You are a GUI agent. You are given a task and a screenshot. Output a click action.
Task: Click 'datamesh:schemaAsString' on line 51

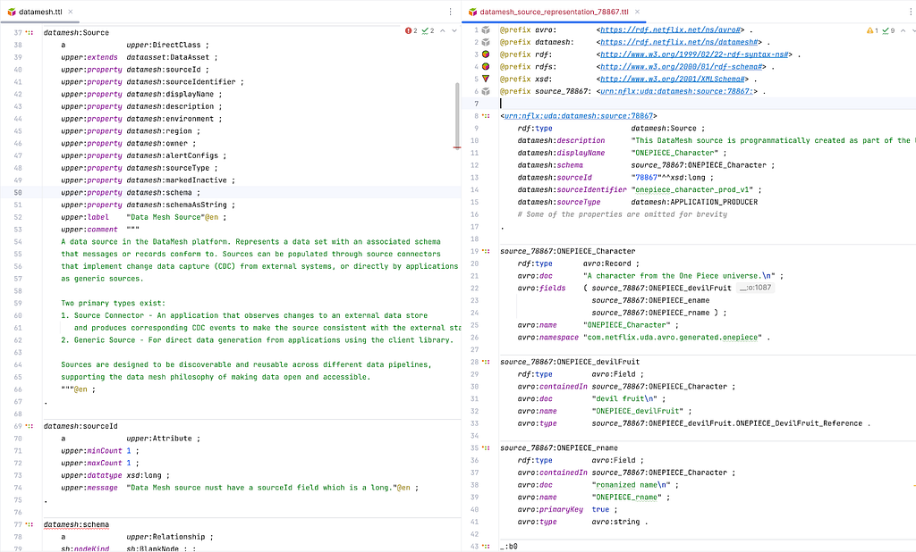click(x=176, y=205)
